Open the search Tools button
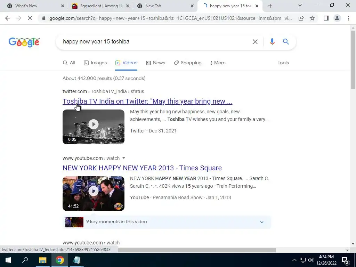The image size is (356, 267). (x=283, y=63)
